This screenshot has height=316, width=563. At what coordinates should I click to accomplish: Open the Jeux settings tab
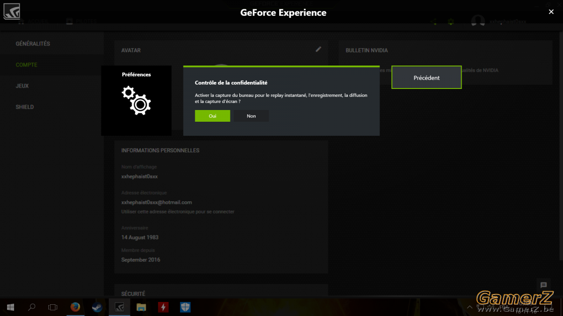(23, 86)
